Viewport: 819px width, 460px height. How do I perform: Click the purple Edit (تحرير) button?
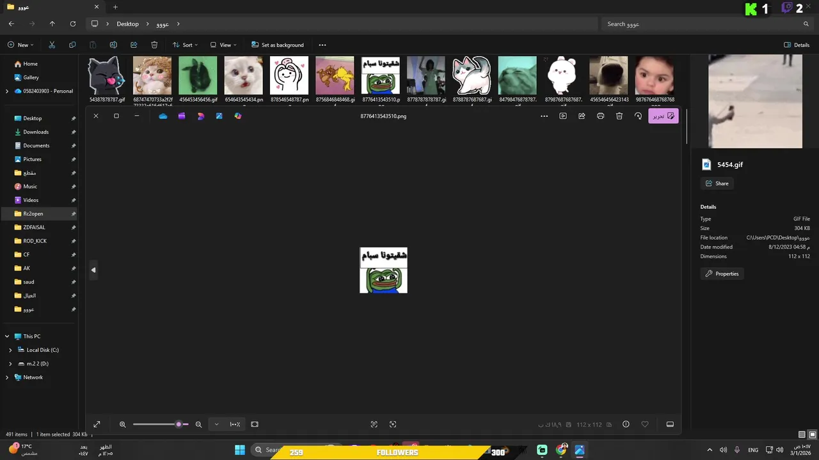click(663, 116)
